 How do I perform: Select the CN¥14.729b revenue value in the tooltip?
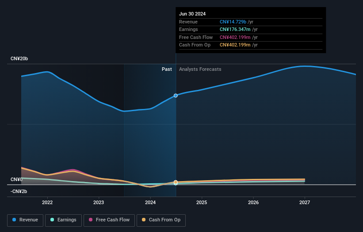[x=235, y=22]
